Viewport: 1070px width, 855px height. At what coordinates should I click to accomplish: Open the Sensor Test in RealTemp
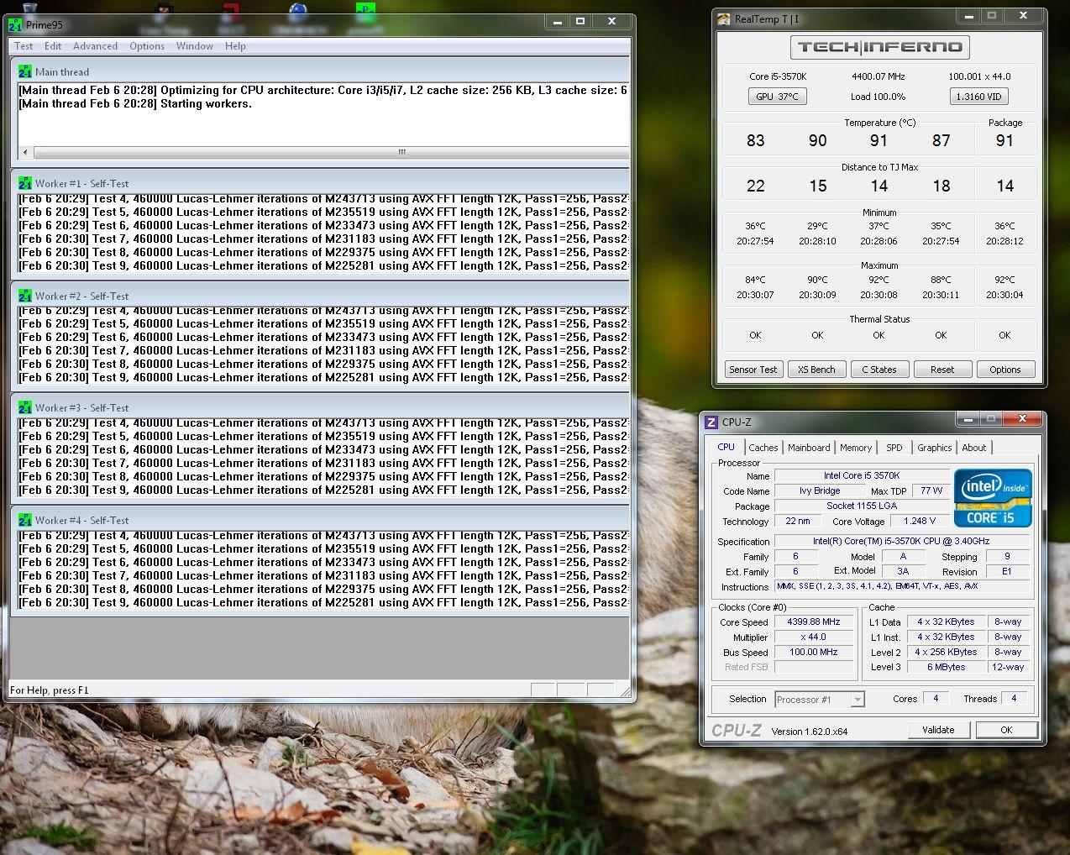coord(753,370)
